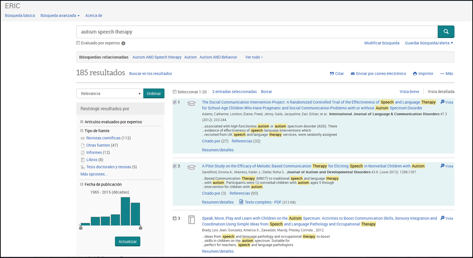
Task: Open the peer-reviewed info icon
Action: tap(123, 43)
